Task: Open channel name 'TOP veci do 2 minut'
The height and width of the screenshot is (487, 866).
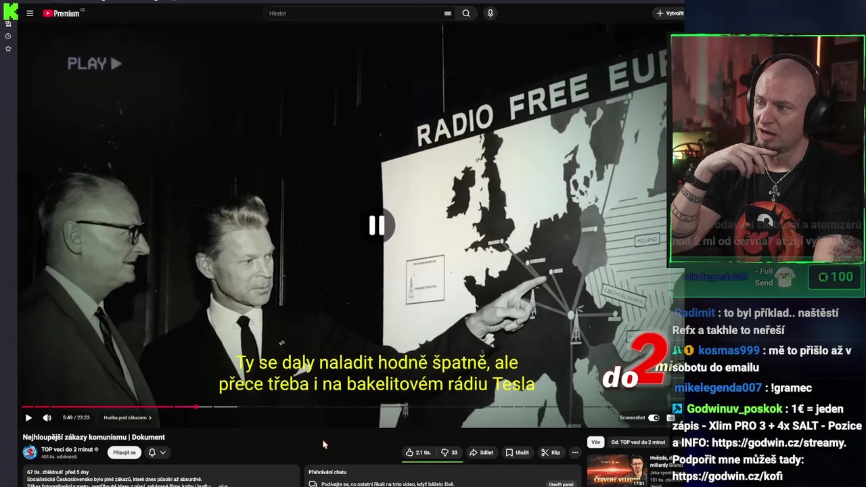Action: (67, 449)
